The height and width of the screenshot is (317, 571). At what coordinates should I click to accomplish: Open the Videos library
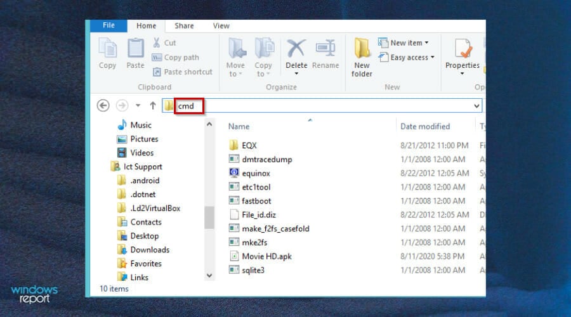click(135, 153)
